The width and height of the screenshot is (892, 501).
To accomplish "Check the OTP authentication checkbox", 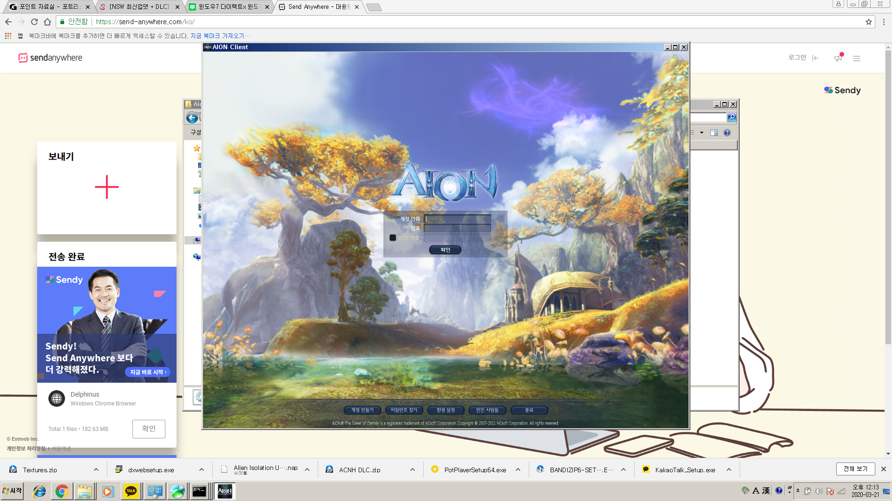I will [393, 238].
